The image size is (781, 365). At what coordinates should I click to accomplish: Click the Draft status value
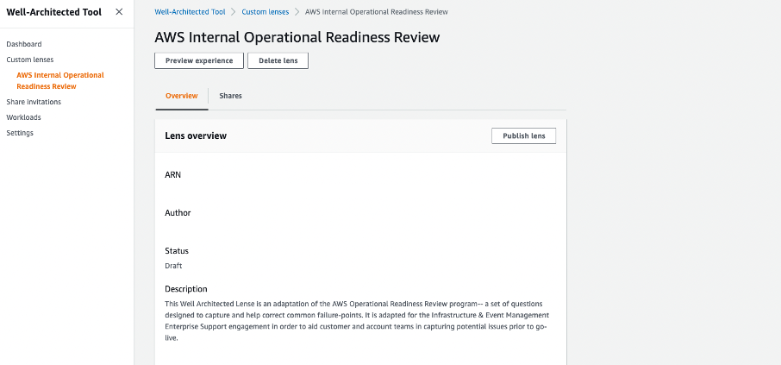(173, 266)
